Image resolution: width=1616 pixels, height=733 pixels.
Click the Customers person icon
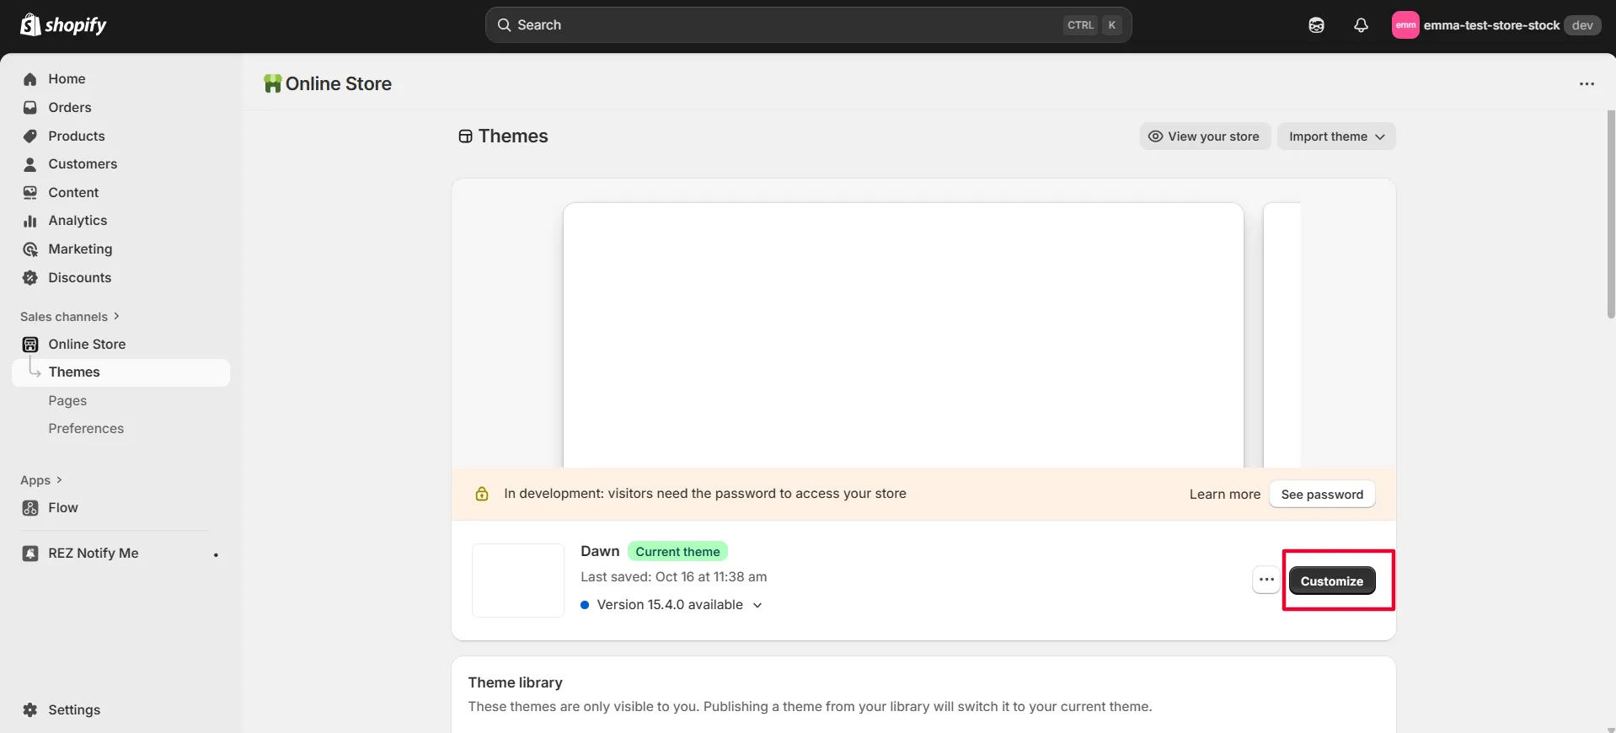click(x=30, y=164)
